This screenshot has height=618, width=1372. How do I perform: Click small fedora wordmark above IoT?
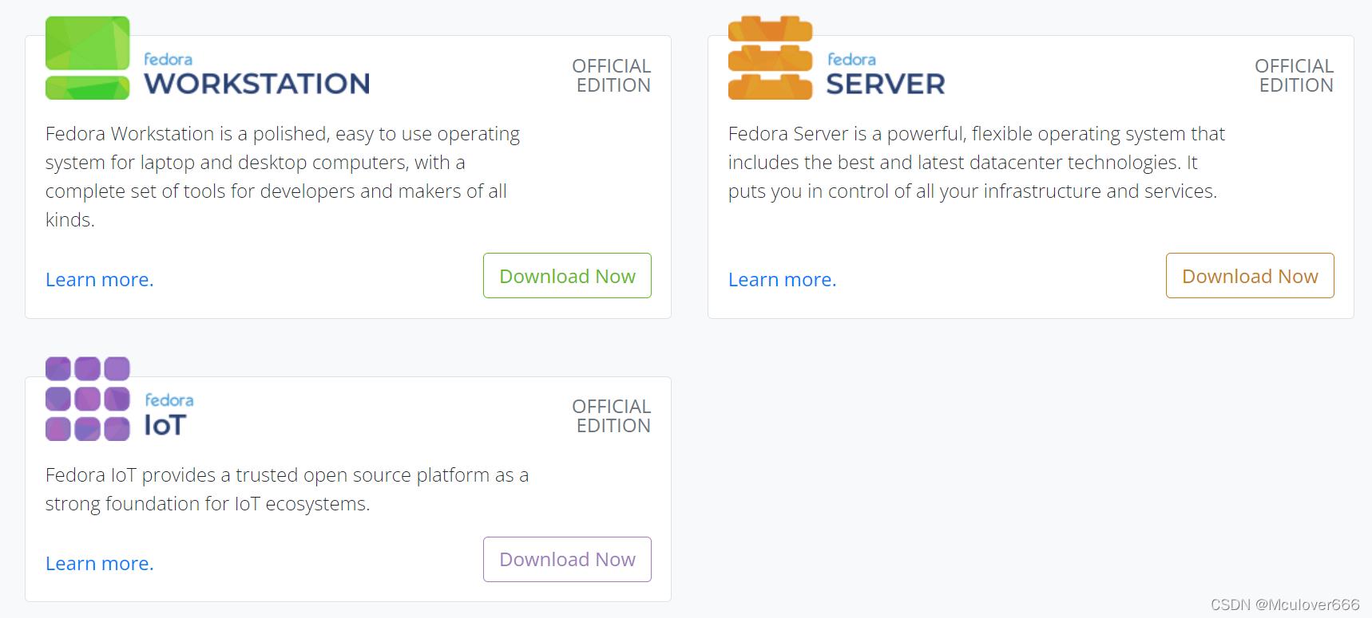coord(169,400)
